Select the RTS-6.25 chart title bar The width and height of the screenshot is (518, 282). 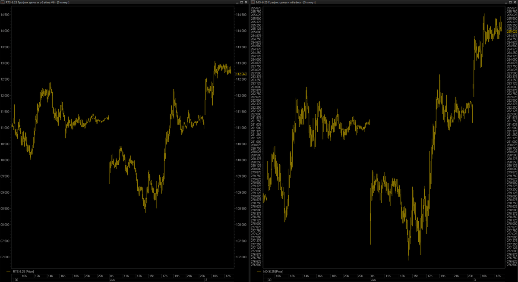pos(124,2)
